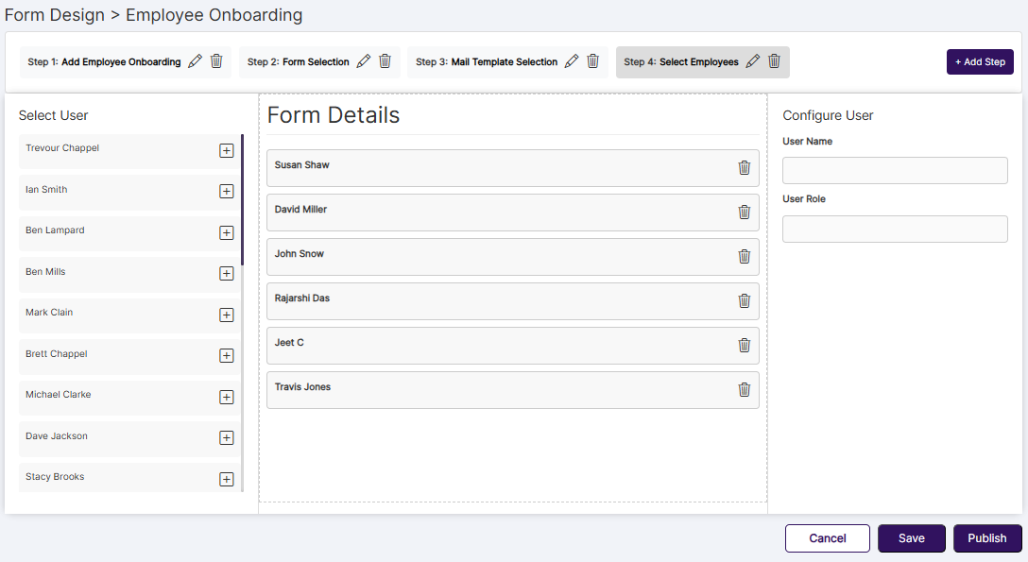Delete John Snow from Form Details
1028x562 pixels.
click(744, 256)
